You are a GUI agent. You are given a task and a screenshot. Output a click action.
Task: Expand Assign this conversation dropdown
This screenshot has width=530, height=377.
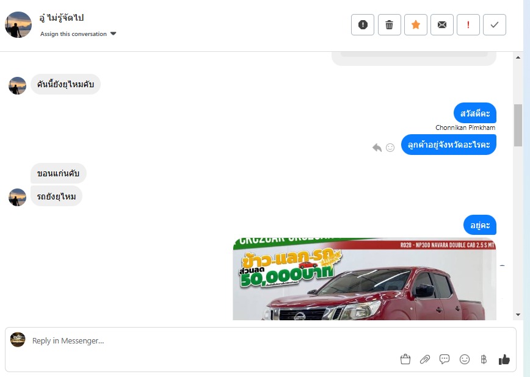pos(78,34)
